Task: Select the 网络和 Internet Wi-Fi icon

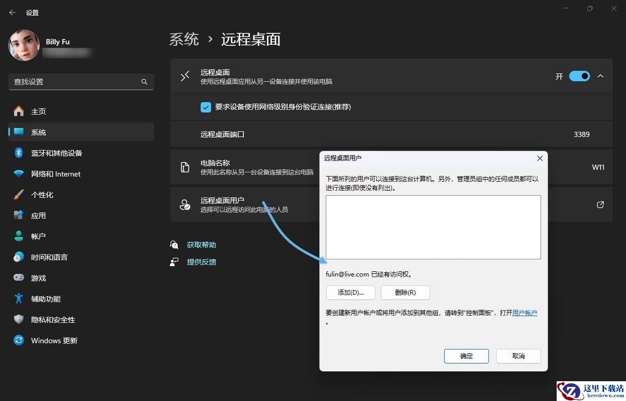Action: (x=19, y=174)
